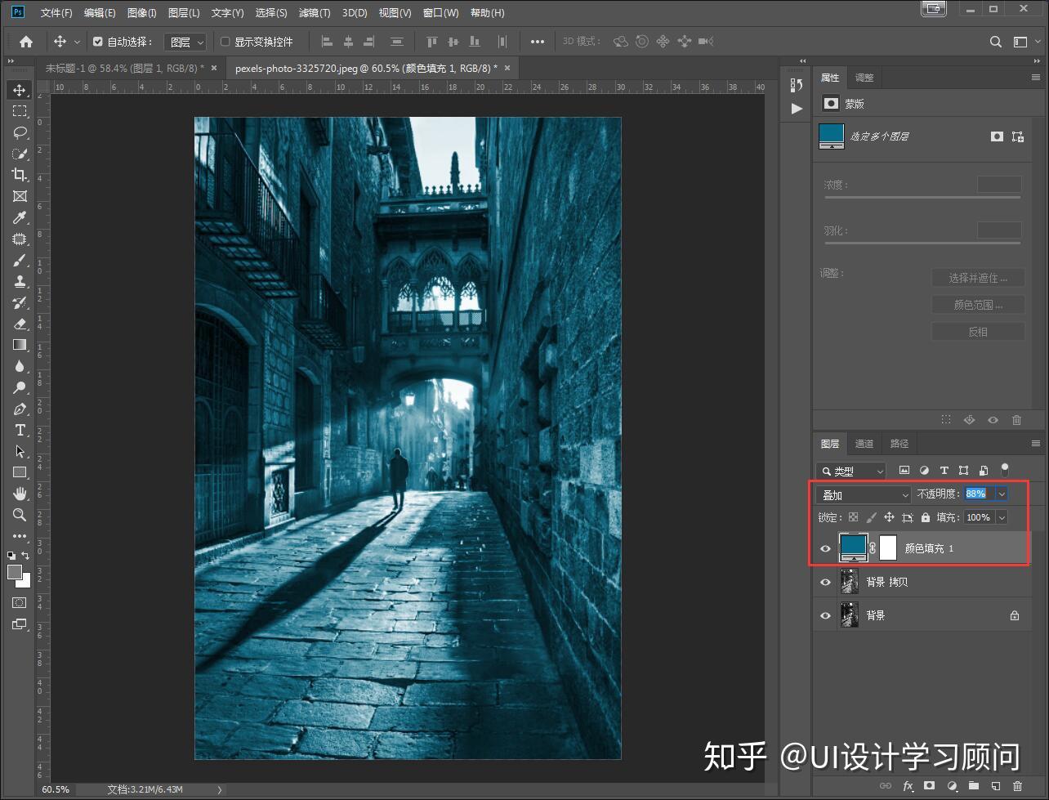Switch to the 通道 tab

click(x=864, y=444)
